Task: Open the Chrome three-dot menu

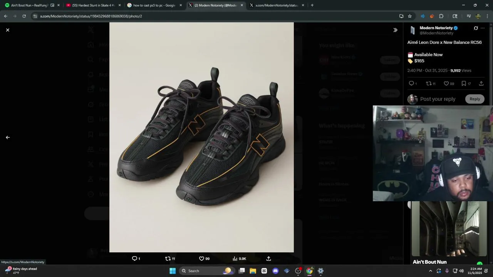Action: pos(487,16)
